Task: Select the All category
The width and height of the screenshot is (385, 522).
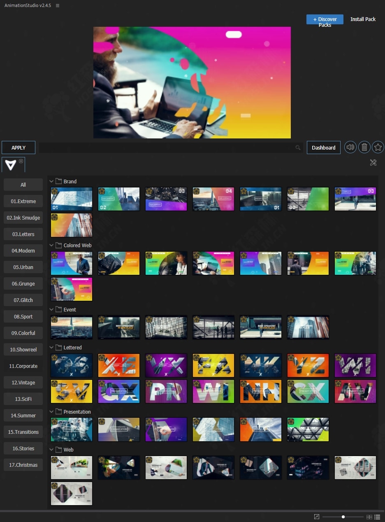Action: pyautogui.click(x=23, y=185)
